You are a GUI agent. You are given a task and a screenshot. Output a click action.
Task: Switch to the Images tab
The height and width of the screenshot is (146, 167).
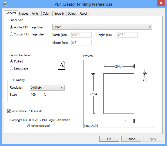point(24,14)
